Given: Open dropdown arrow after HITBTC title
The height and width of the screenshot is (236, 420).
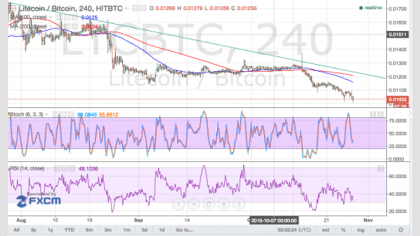Looking at the screenshot, I should tap(126, 8).
